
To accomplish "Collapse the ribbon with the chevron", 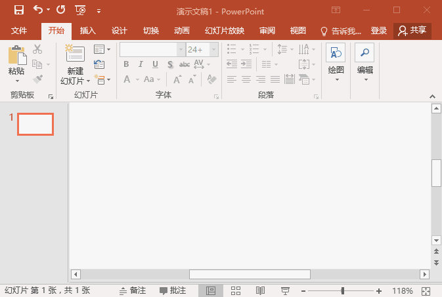I will (x=432, y=96).
